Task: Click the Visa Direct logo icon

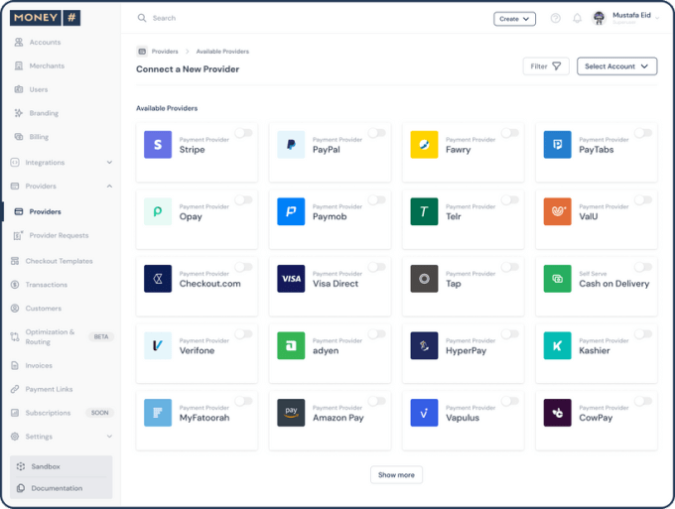Action: click(x=291, y=279)
